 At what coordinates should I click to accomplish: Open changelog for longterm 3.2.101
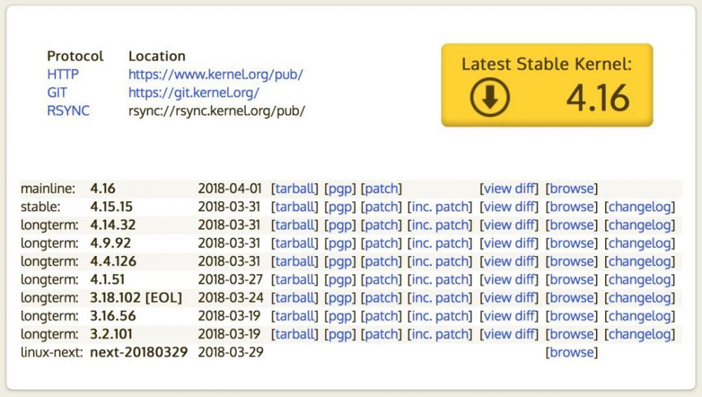pyautogui.click(x=640, y=334)
